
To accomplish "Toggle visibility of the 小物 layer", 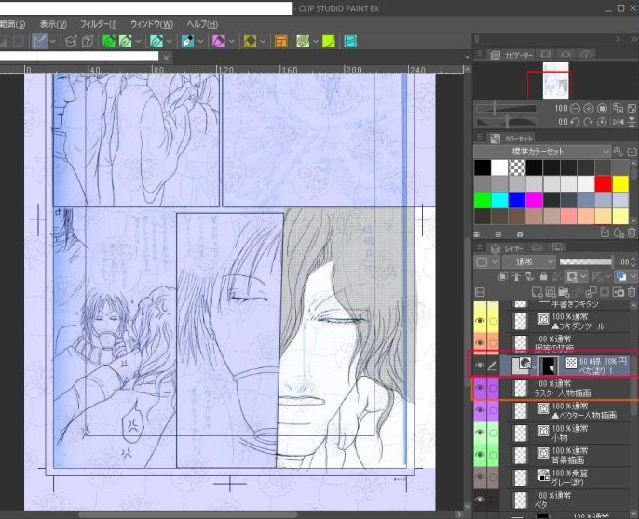I will [x=479, y=432].
